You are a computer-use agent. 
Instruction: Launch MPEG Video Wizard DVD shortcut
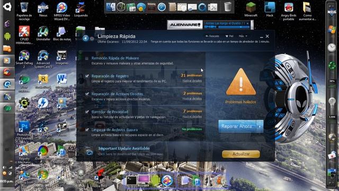(62, 11)
